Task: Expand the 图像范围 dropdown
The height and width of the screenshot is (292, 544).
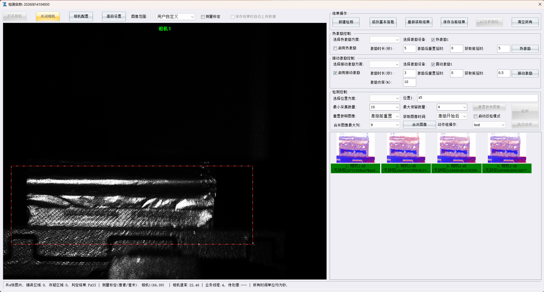Action: pos(175,17)
